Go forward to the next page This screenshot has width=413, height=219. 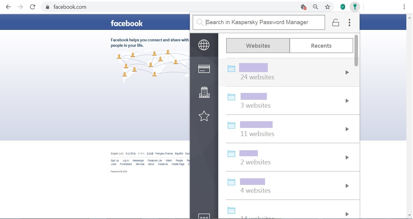point(20,7)
